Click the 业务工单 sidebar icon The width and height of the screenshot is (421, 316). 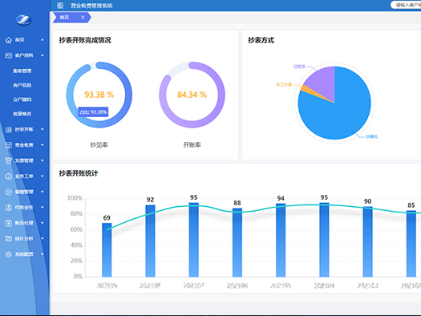click(9, 176)
